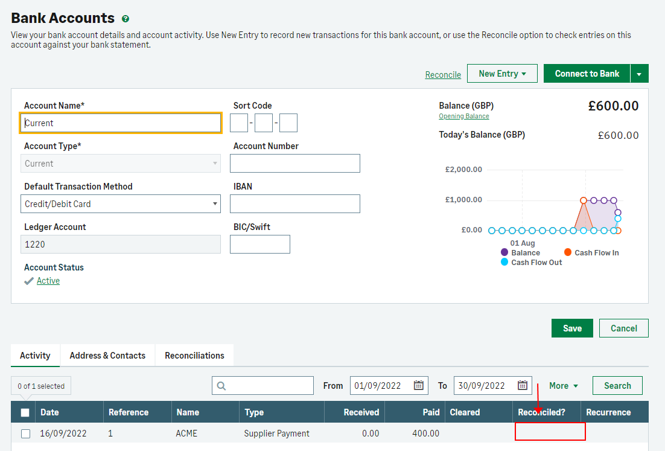Expand the Connect to Bank arrow menu
Viewport: 665px width, 451px height.
pos(639,74)
